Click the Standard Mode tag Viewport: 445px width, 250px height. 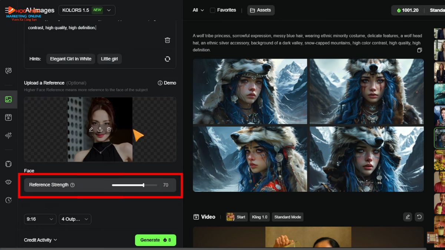pos(287,217)
